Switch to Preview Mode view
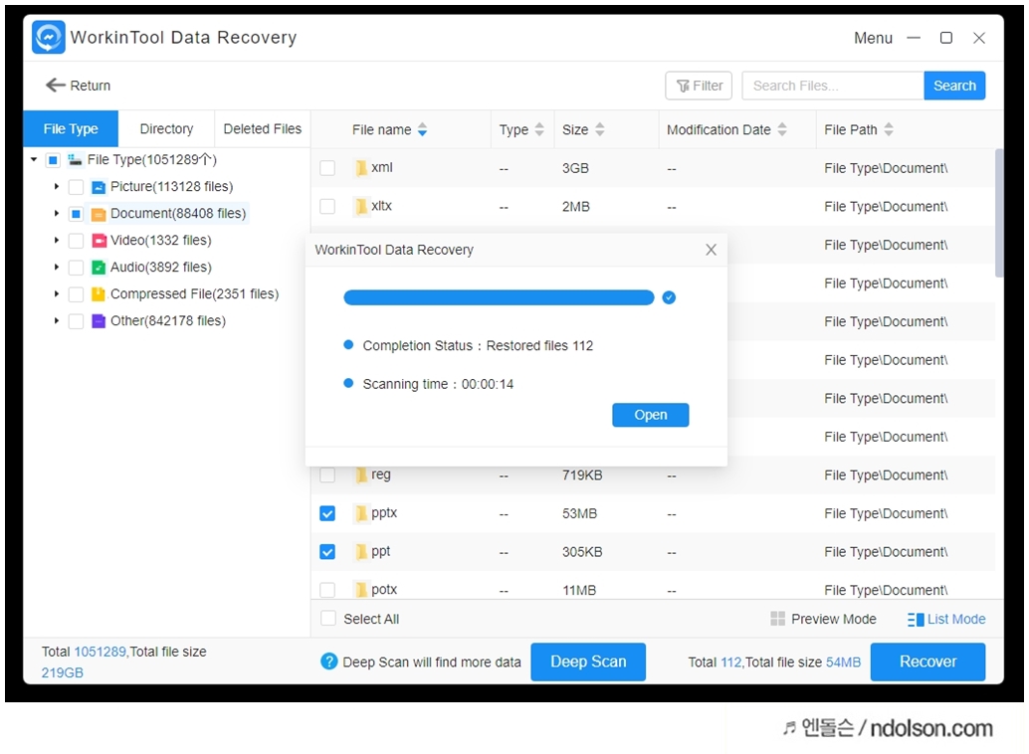1029x754 pixels. (824, 619)
